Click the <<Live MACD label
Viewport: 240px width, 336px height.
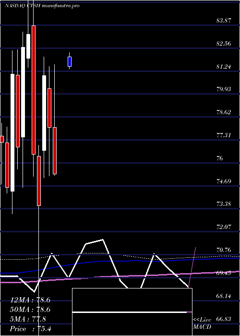(202, 323)
